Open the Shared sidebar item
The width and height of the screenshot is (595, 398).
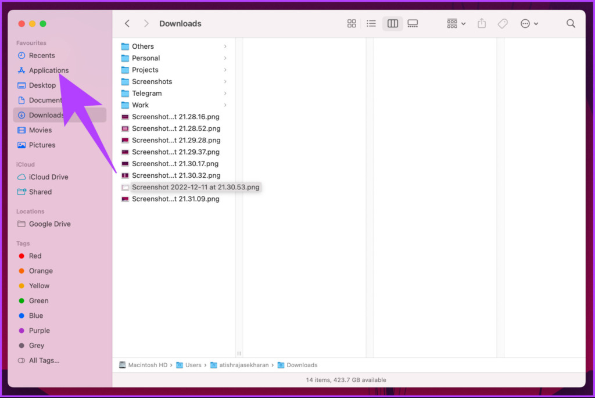point(60,192)
